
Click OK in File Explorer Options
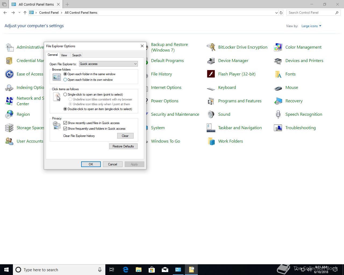pyautogui.click(x=91, y=164)
